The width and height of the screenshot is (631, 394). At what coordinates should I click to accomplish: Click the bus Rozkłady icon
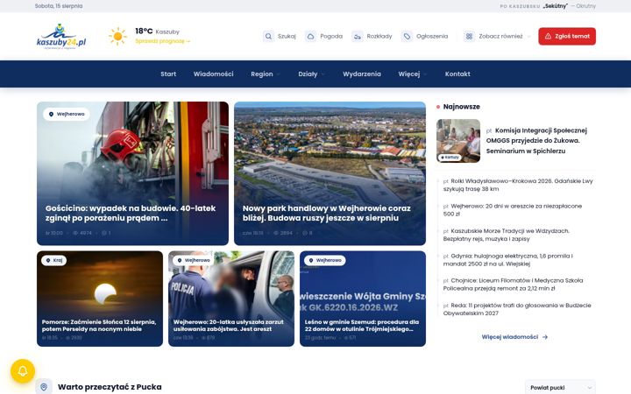coord(357,36)
